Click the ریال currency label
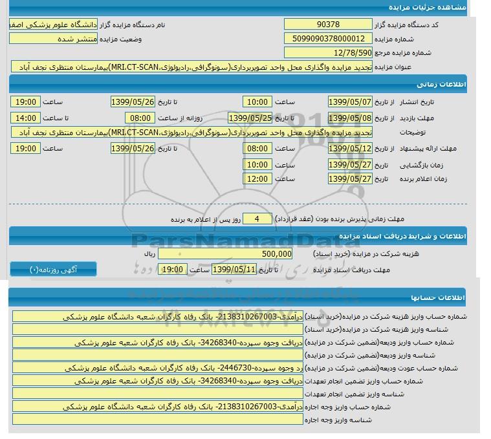491x439 pixels. (x=149, y=253)
